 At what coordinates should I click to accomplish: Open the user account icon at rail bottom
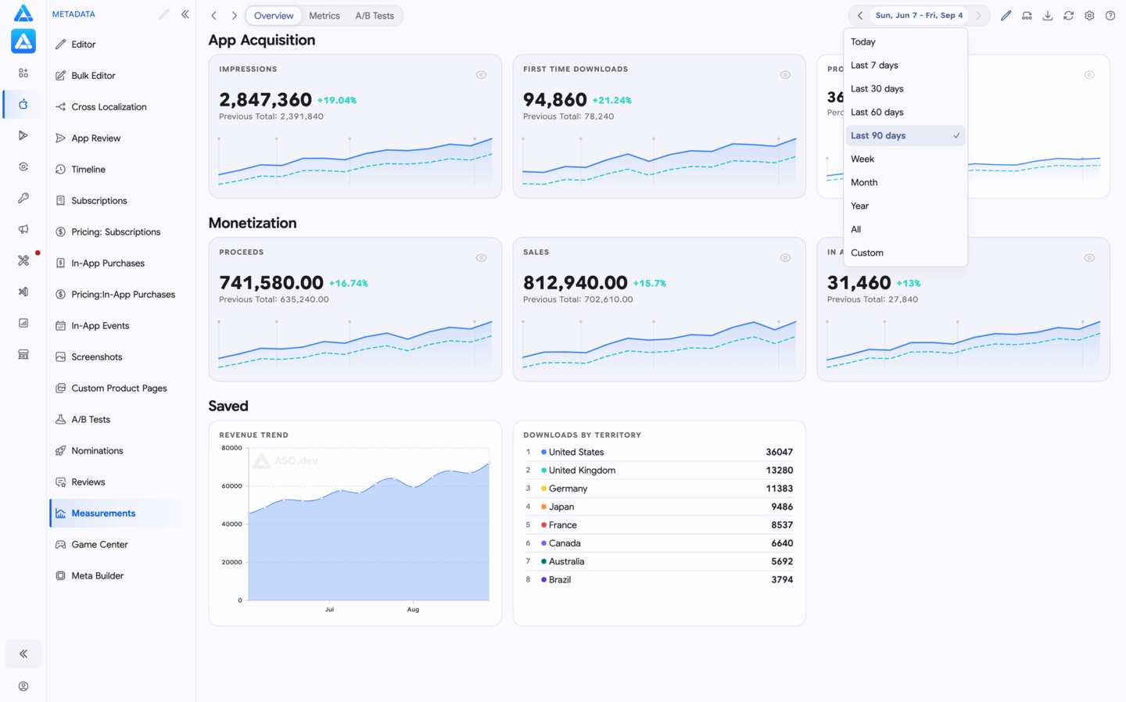(23, 686)
